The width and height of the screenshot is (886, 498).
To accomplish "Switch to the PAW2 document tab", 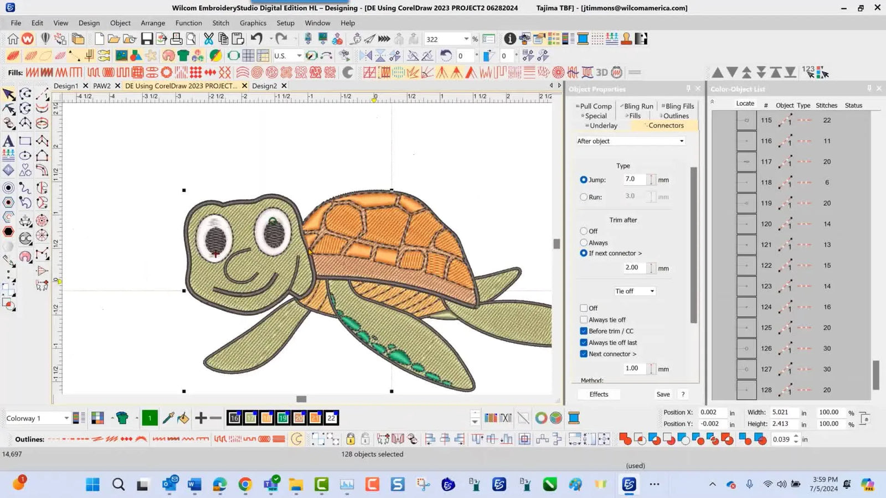I will pos(102,86).
